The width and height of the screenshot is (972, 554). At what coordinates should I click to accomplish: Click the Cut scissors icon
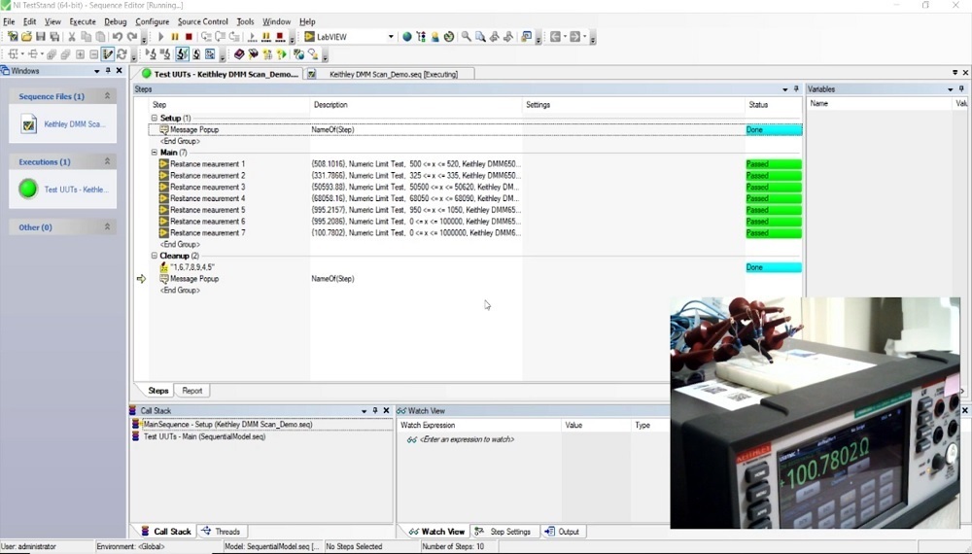click(x=72, y=37)
